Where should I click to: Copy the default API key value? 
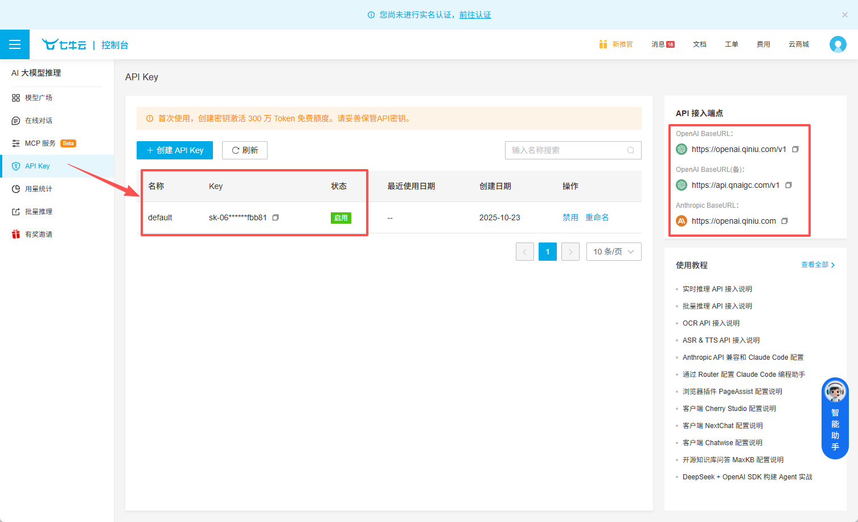tap(276, 217)
